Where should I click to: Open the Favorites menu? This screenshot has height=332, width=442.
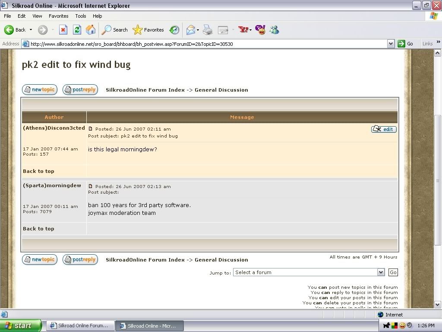click(58, 16)
